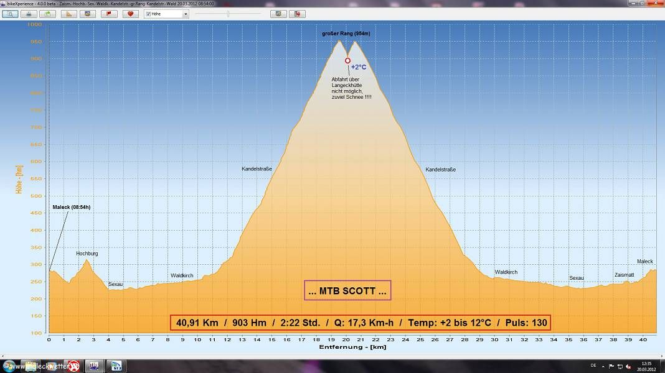Click the MTB SCOTT label box
This screenshot has width=665, height=373.
click(x=347, y=290)
